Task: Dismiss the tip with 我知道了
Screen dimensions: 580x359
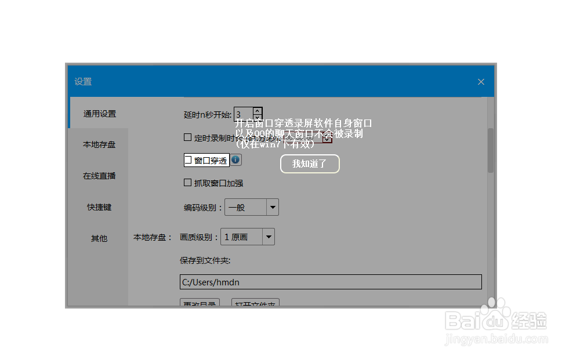Action: click(x=310, y=164)
